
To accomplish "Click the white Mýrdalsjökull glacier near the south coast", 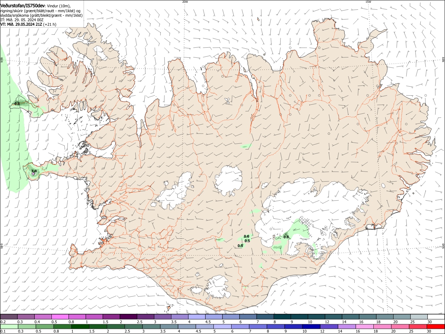I will (217, 287).
